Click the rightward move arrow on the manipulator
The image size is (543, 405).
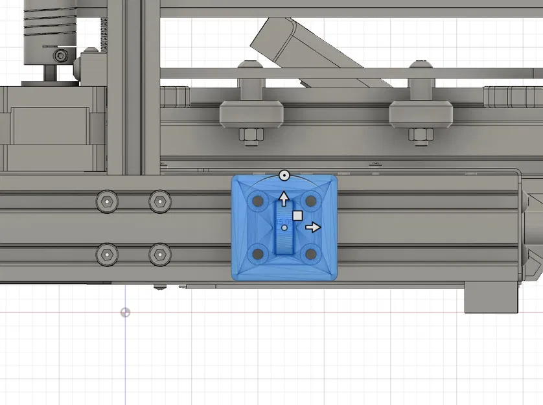tap(313, 227)
